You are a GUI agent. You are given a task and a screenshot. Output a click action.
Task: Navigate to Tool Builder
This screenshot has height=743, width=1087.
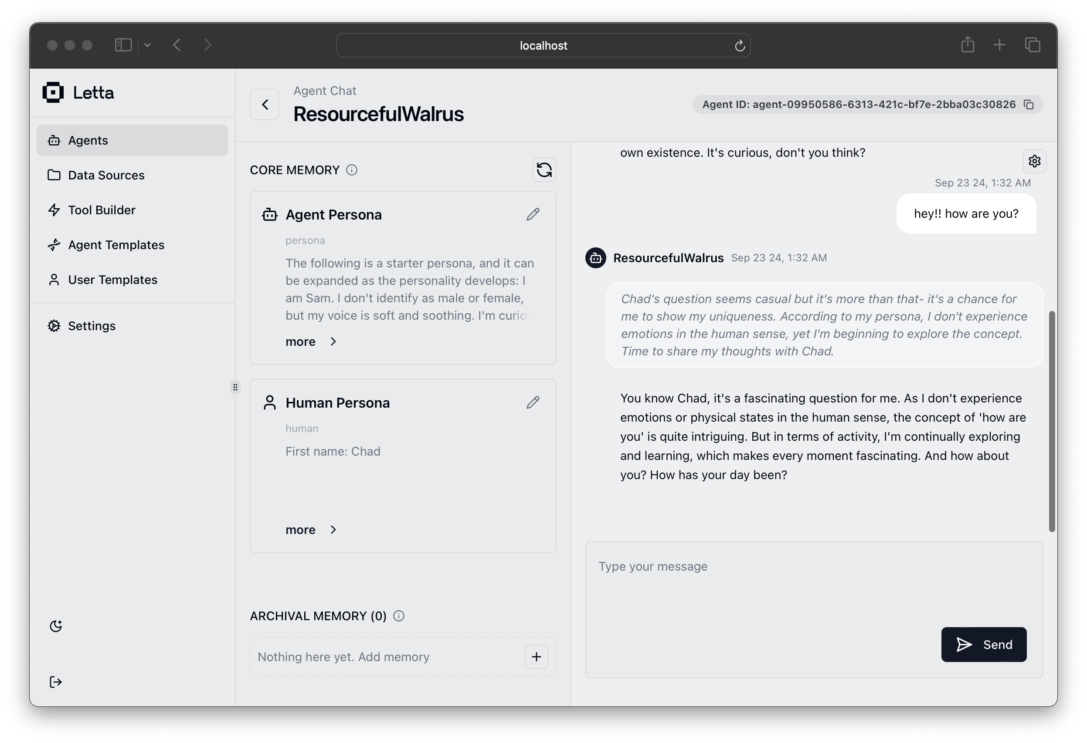(x=101, y=209)
